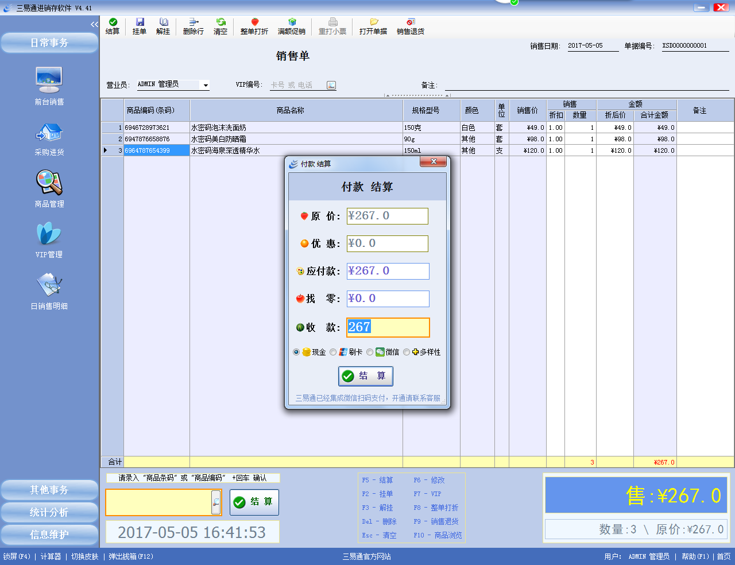Close the 付款 结算 dialog

tap(434, 162)
